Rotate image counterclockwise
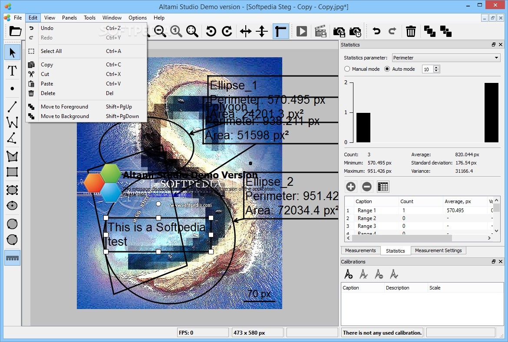 coord(211,31)
